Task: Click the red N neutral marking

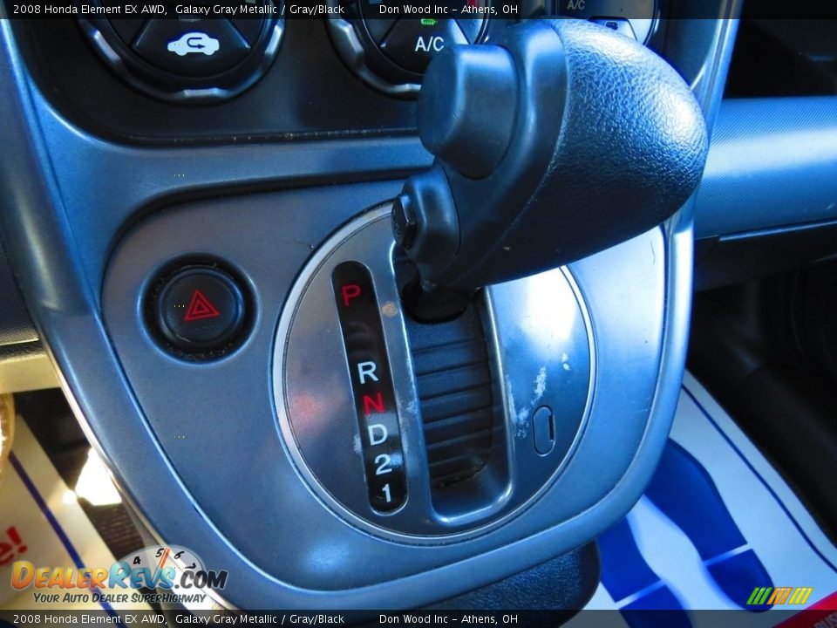Action: [x=372, y=403]
